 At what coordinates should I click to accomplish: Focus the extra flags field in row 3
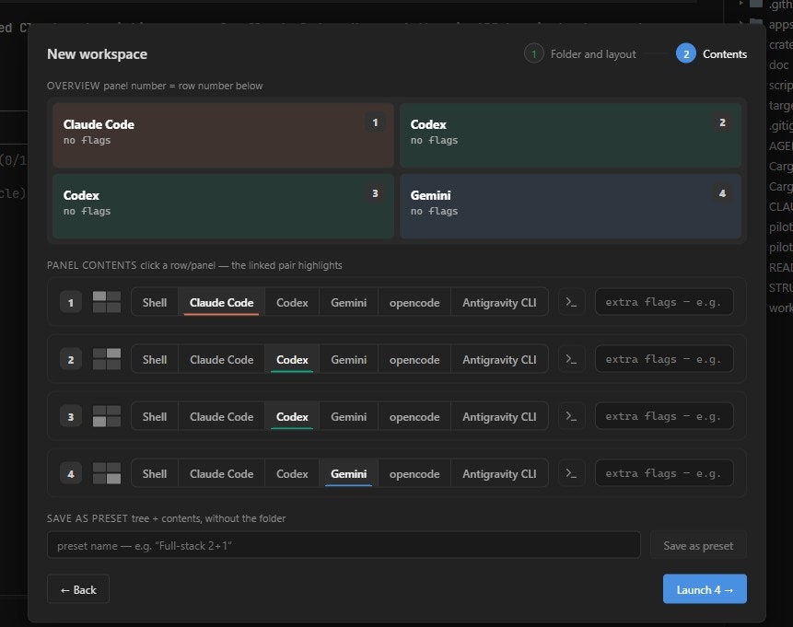click(664, 417)
